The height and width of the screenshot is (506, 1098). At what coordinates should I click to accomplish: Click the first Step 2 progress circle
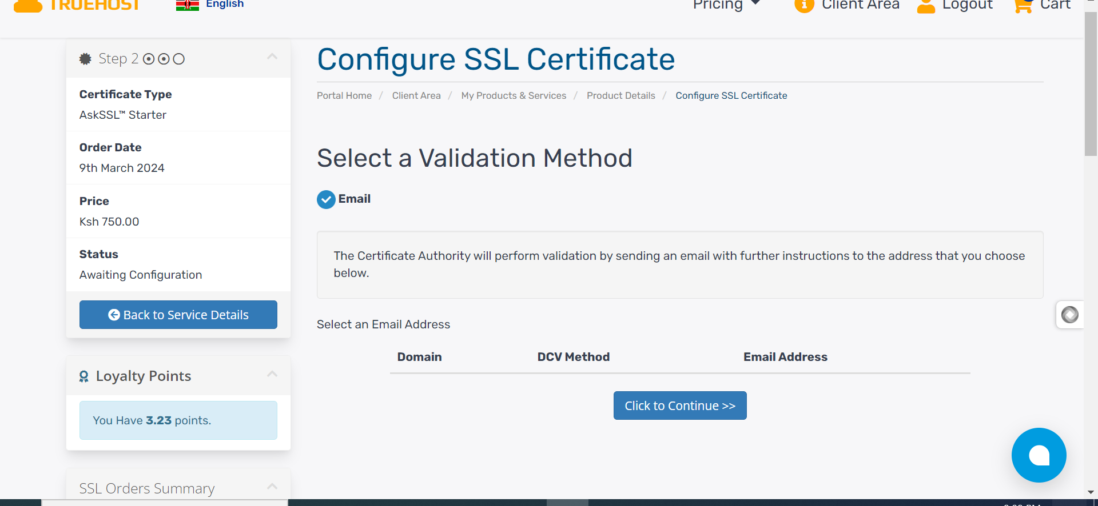pos(149,59)
